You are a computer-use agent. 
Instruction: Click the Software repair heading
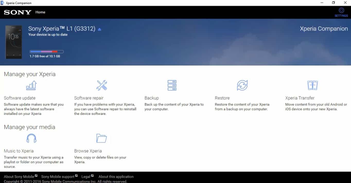tap(89, 98)
